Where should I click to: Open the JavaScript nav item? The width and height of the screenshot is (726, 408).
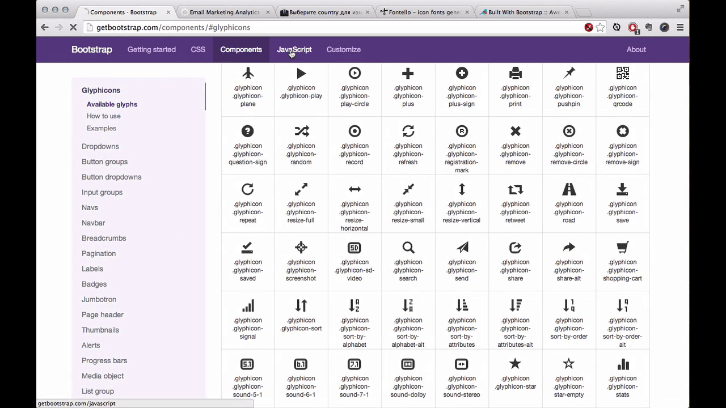point(294,49)
